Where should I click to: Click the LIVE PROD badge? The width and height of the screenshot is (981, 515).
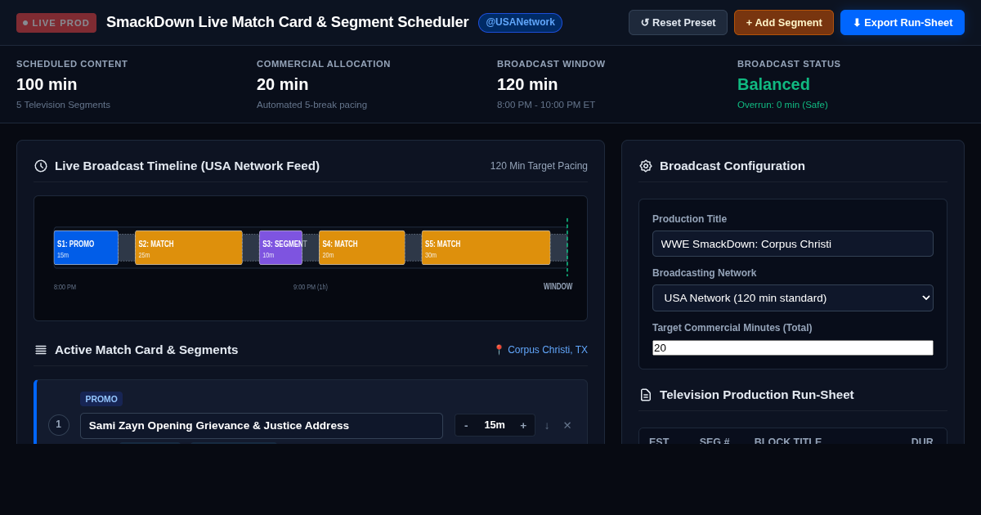point(56,23)
